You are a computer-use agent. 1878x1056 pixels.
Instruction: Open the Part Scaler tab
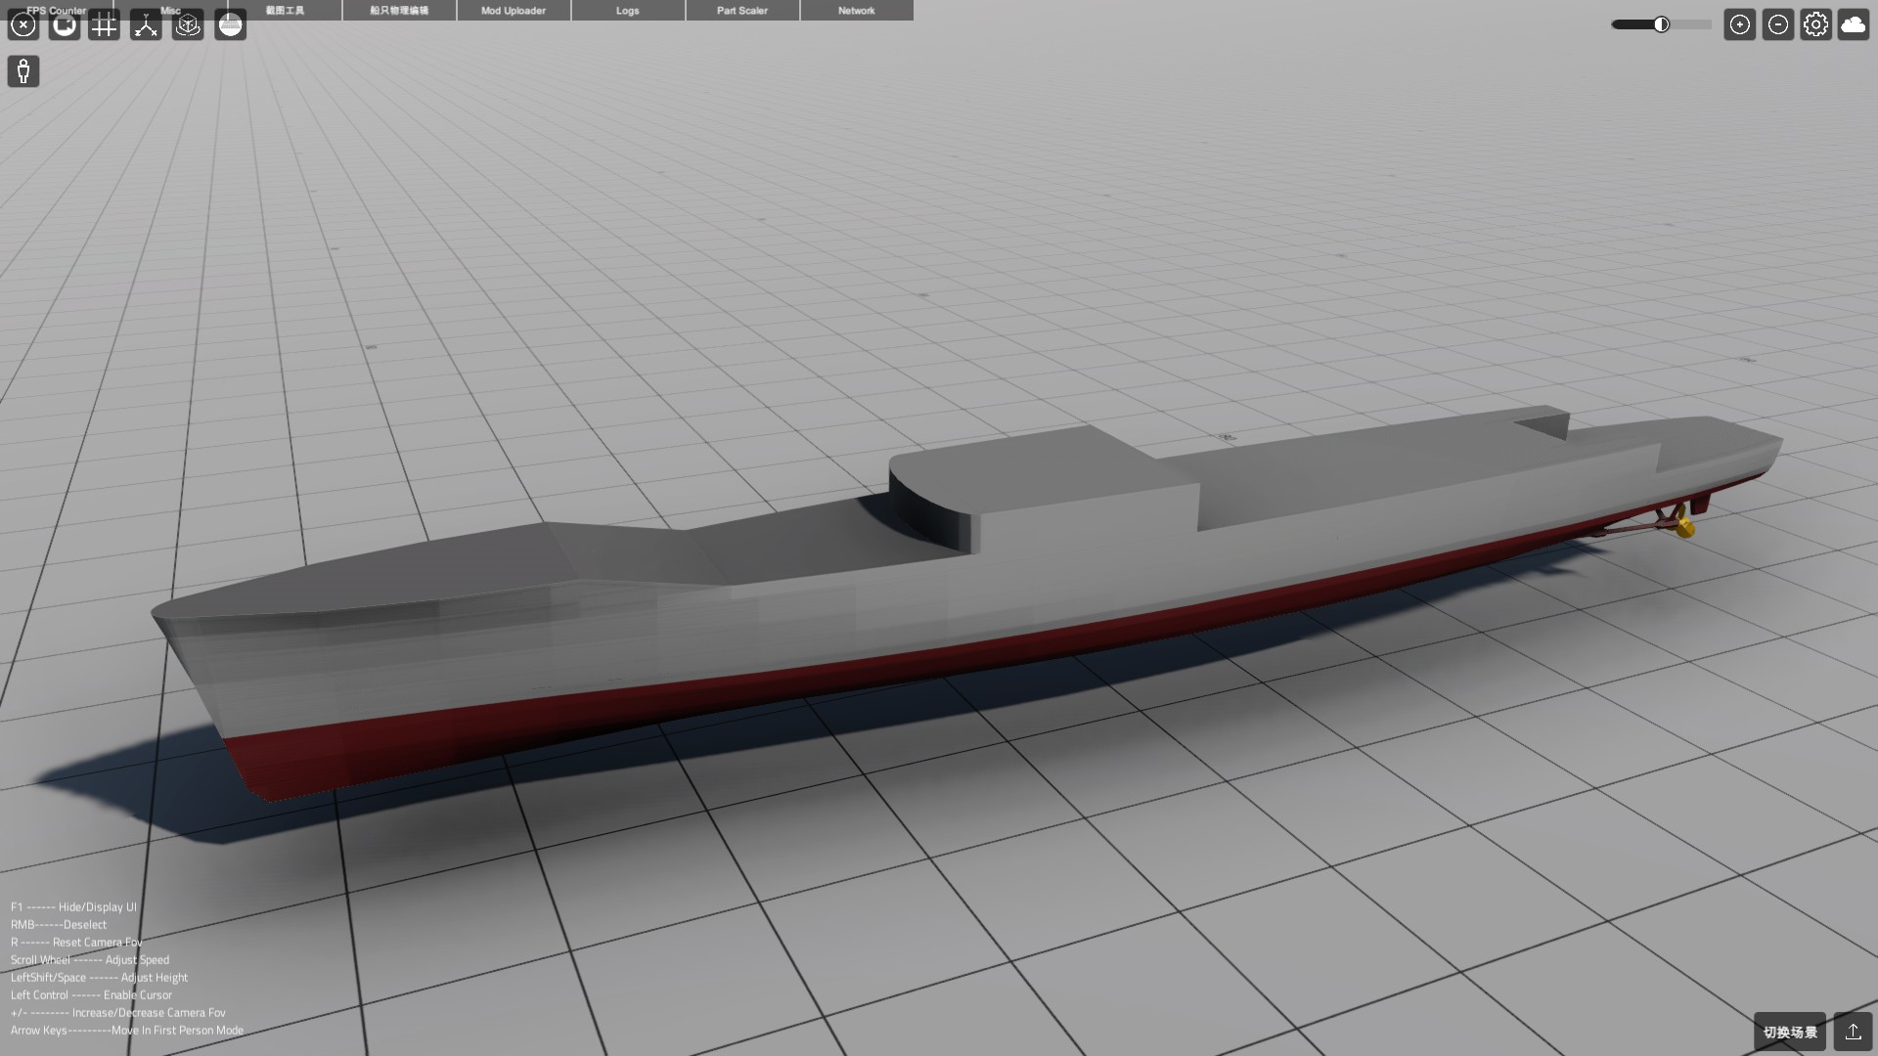tap(742, 10)
